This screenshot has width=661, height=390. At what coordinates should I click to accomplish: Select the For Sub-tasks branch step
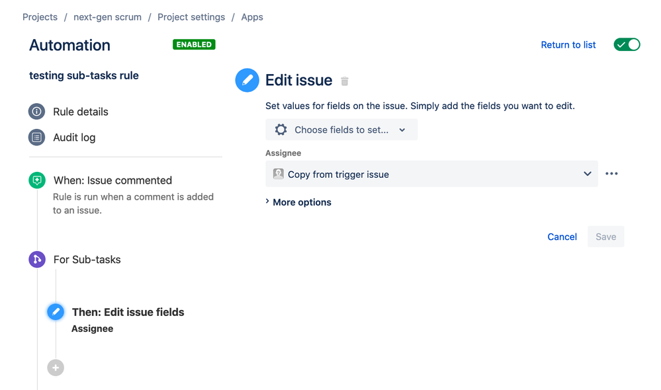pos(87,259)
